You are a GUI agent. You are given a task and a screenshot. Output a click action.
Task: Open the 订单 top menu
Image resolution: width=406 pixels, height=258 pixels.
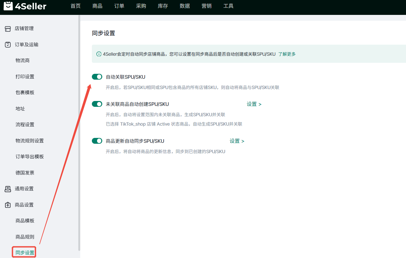[x=119, y=6]
